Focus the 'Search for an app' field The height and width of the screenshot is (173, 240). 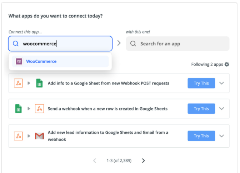click(x=177, y=44)
